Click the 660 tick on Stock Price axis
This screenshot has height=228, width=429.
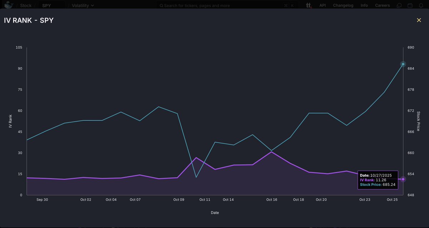point(410,153)
